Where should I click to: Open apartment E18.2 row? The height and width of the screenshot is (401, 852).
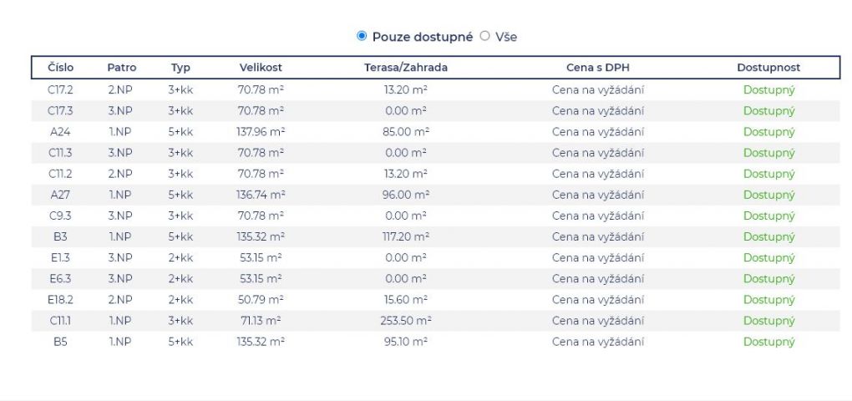(x=60, y=299)
